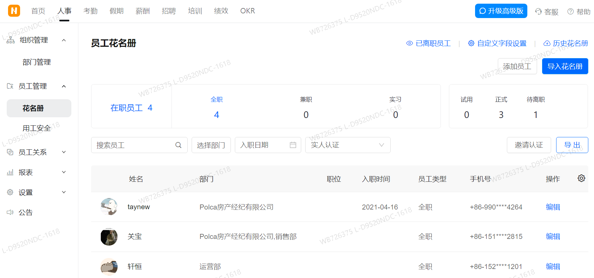The height and width of the screenshot is (278, 594).
Task: Expand the 员工关系 sidebar section
Action: click(64, 152)
